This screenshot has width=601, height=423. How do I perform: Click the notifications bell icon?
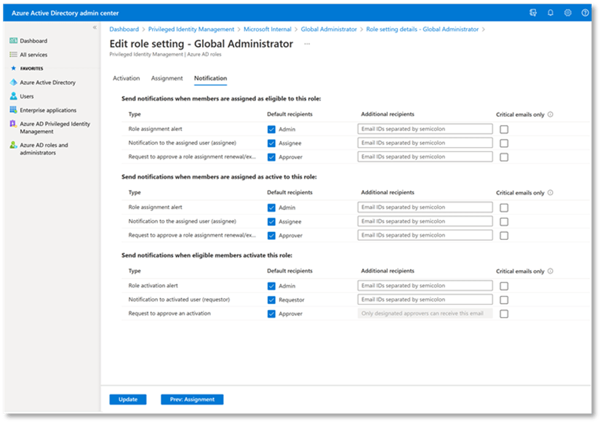pyautogui.click(x=550, y=13)
